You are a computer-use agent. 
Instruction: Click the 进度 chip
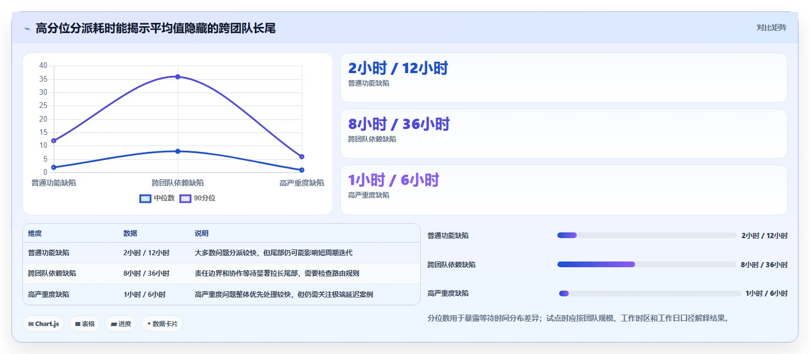pos(121,324)
